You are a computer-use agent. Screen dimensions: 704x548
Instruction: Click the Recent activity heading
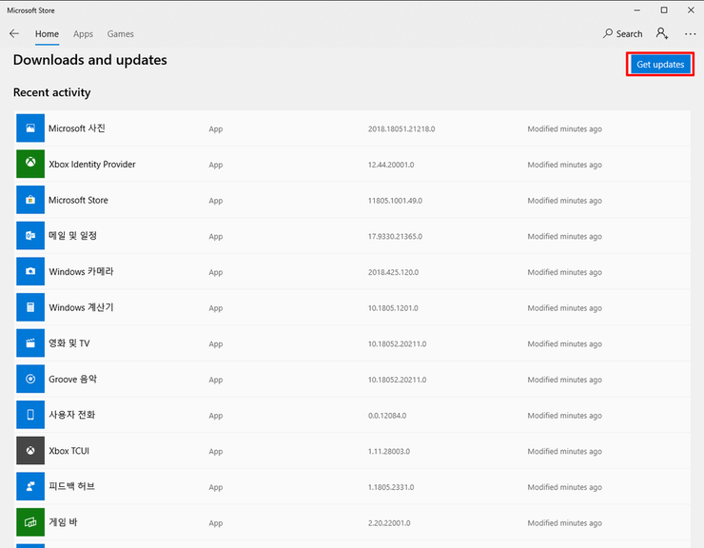tap(52, 92)
